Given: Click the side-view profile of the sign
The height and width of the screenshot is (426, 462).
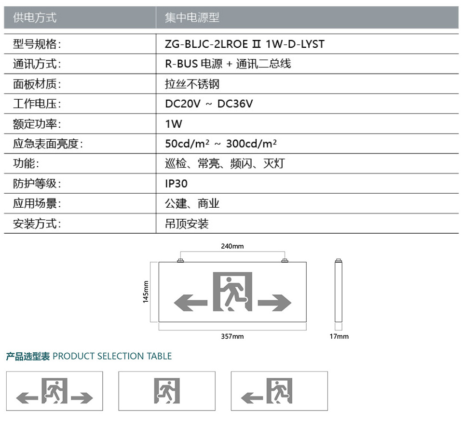Looking at the screenshot, I should coord(339,292).
